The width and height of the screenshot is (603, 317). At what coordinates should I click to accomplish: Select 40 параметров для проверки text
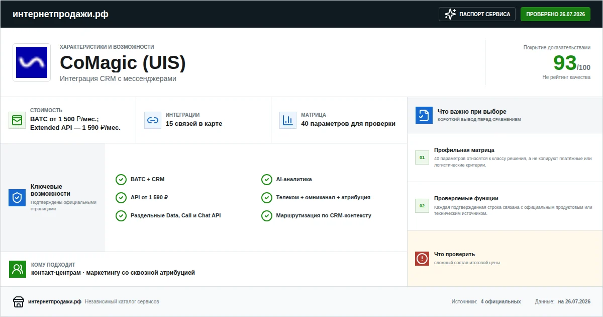(348, 124)
